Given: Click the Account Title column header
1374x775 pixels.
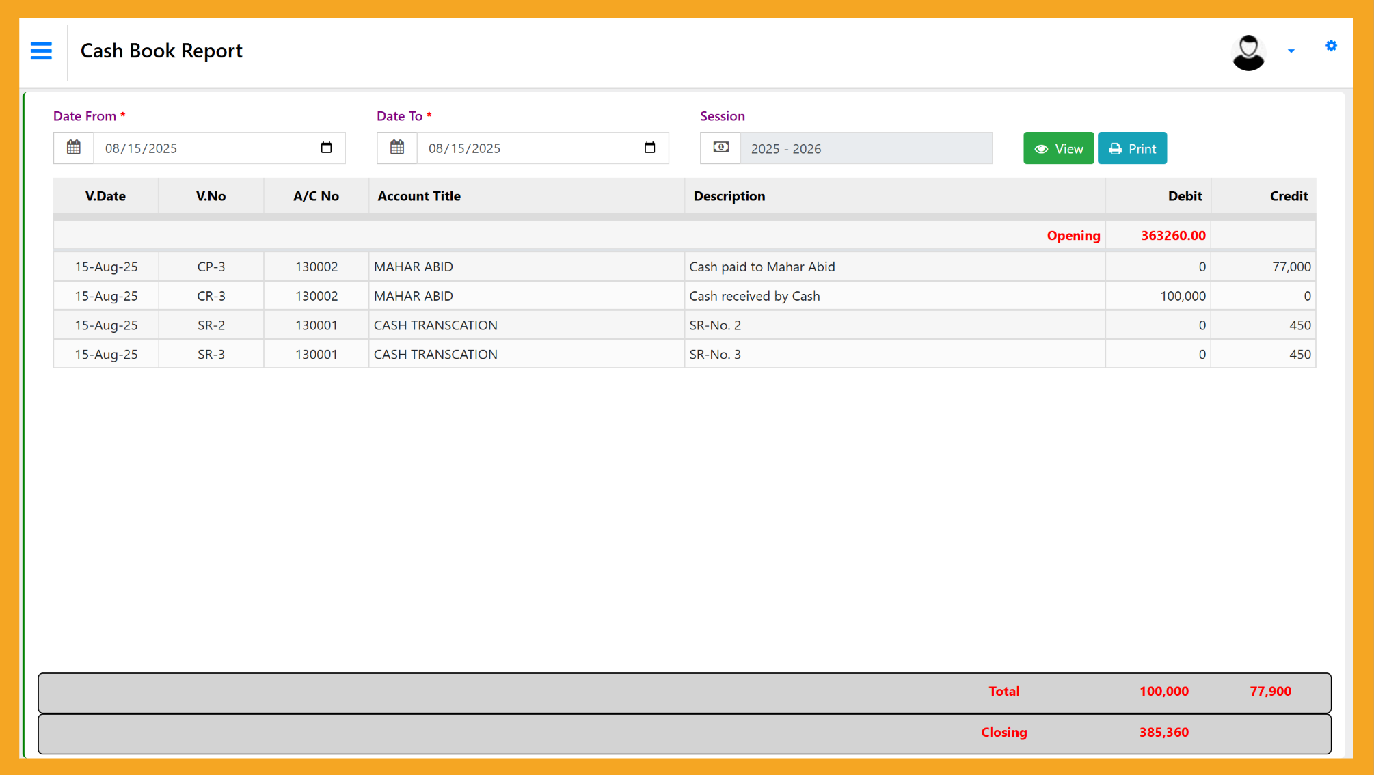Looking at the screenshot, I should coord(419,196).
